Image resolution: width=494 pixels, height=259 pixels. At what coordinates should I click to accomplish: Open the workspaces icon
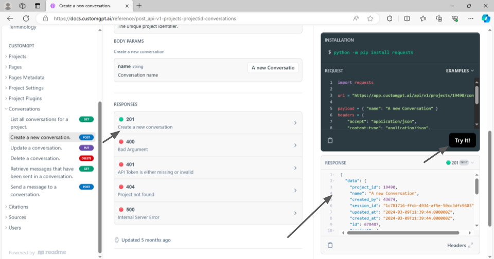22,6
